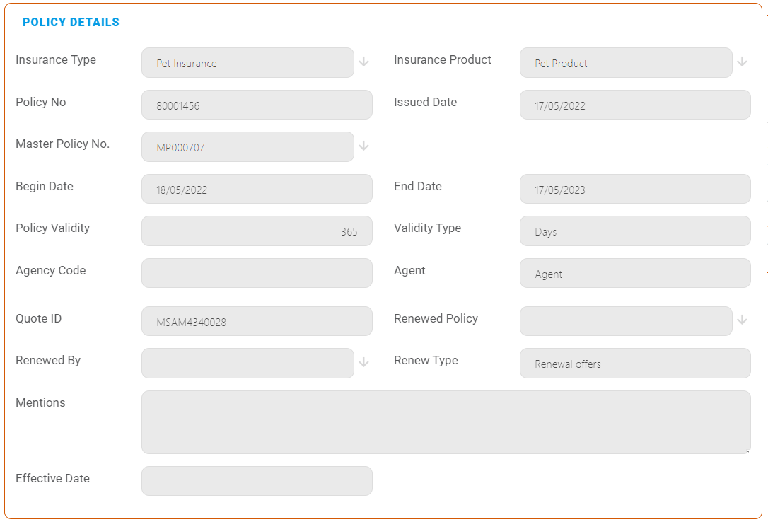The image size is (768, 522).
Task: Click the Begin Date field
Action: tap(257, 189)
